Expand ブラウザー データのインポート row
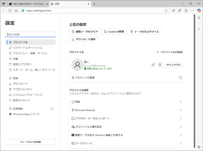This screenshot has height=151, width=203. coord(127,119)
